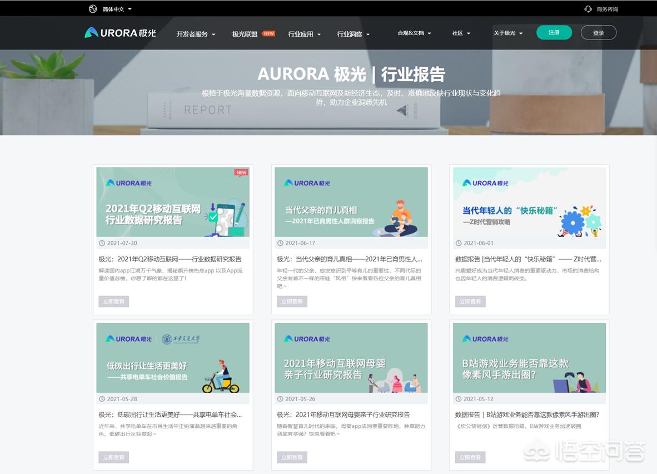
Task: Click title 极光: 当代父亲的育儿真相
Action: [350, 259]
